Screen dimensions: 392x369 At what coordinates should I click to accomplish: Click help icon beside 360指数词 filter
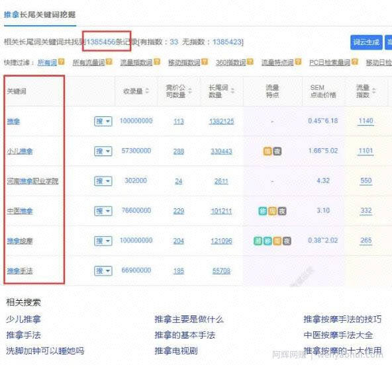pyautogui.click(x=250, y=61)
